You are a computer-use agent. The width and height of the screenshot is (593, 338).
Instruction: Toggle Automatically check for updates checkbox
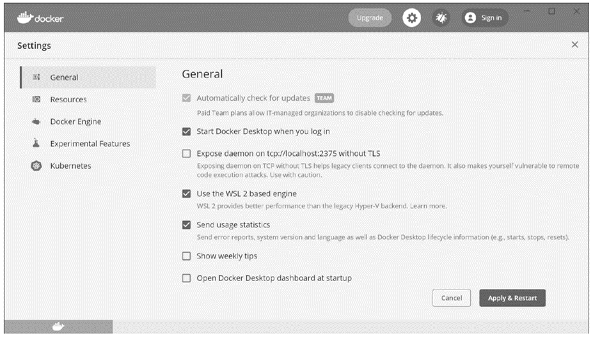click(x=186, y=98)
